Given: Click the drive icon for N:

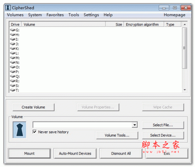Looking at the screenshot, I should [x=12, y=62].
